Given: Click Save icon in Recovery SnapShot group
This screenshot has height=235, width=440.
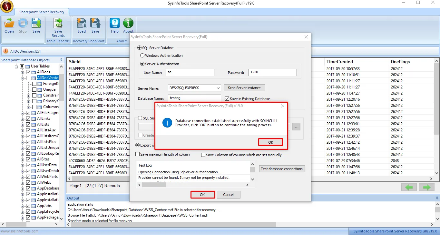Looking at the screenshot, I should 95,23.
